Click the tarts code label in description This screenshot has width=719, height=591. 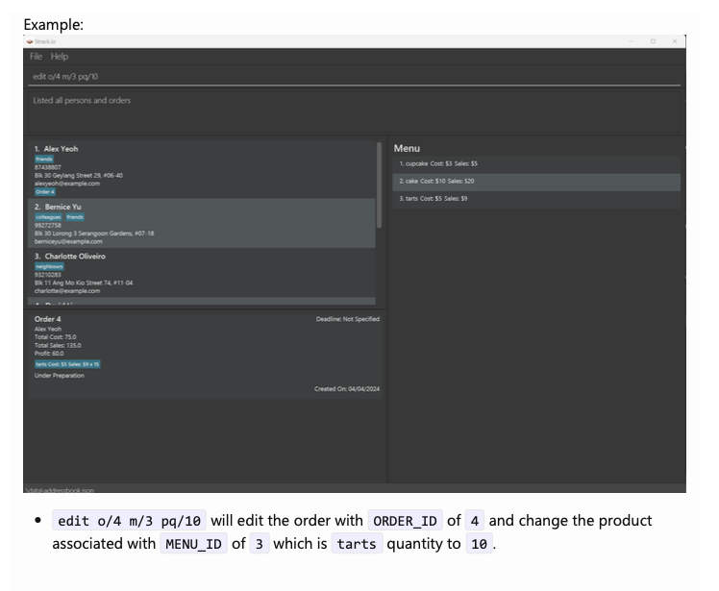click(x=357, y=544)
